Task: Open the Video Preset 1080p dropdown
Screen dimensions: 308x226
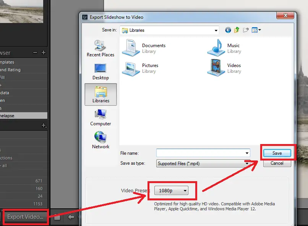Action: 171,190
